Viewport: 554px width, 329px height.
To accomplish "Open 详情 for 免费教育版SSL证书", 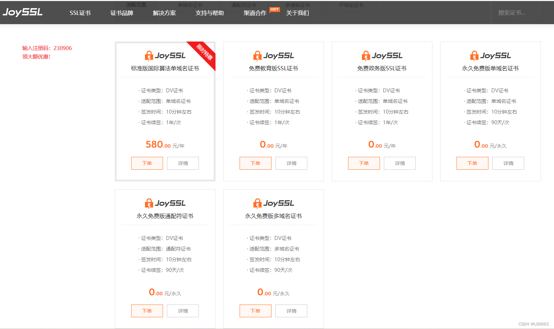I will point(291,163).
